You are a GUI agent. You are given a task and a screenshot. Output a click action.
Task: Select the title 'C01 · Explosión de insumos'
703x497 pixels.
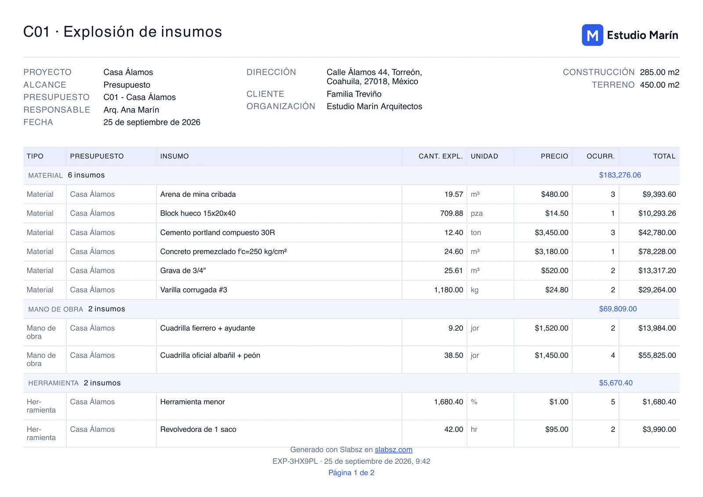click(123, 32)
